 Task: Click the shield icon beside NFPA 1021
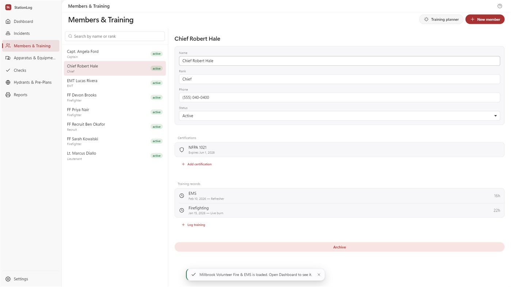[x=182, y=150]
